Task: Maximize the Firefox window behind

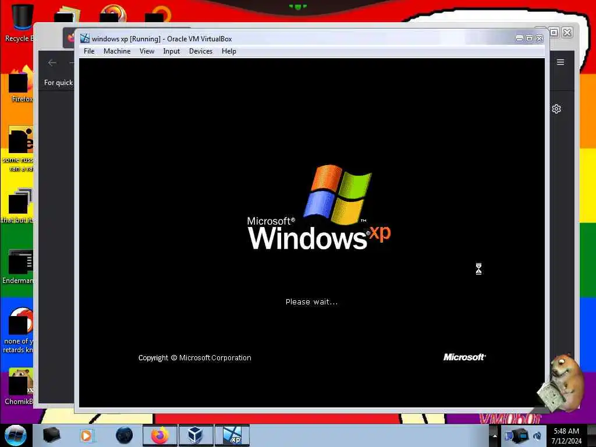Action: [554, 33]
